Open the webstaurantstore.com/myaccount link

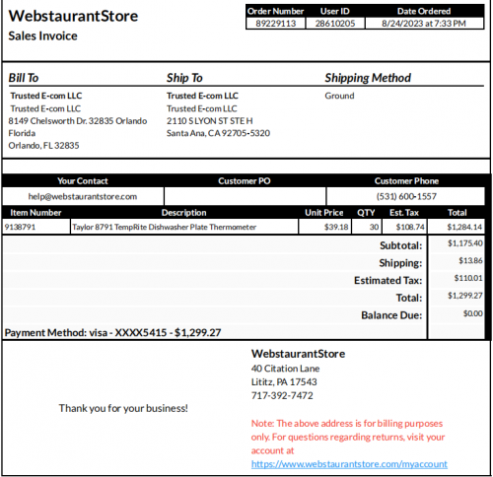coord(349,464)
